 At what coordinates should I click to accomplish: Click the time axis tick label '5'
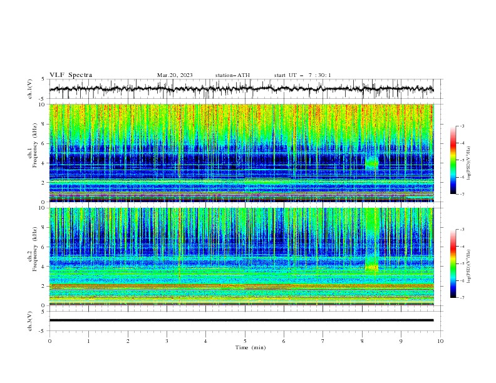point(245,341)
